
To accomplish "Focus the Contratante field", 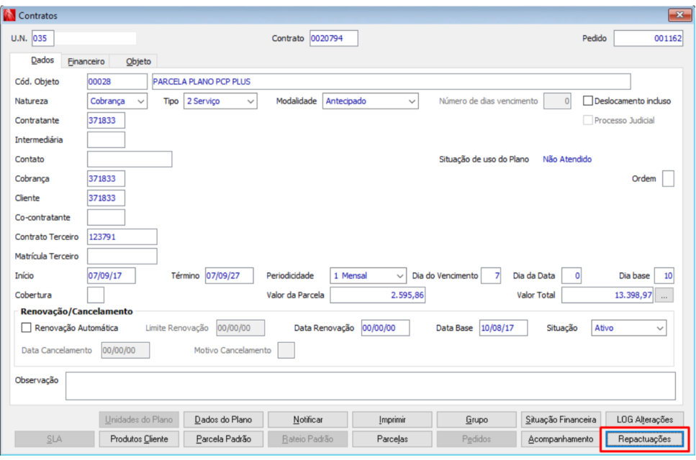I will click(x=106, y=121).
